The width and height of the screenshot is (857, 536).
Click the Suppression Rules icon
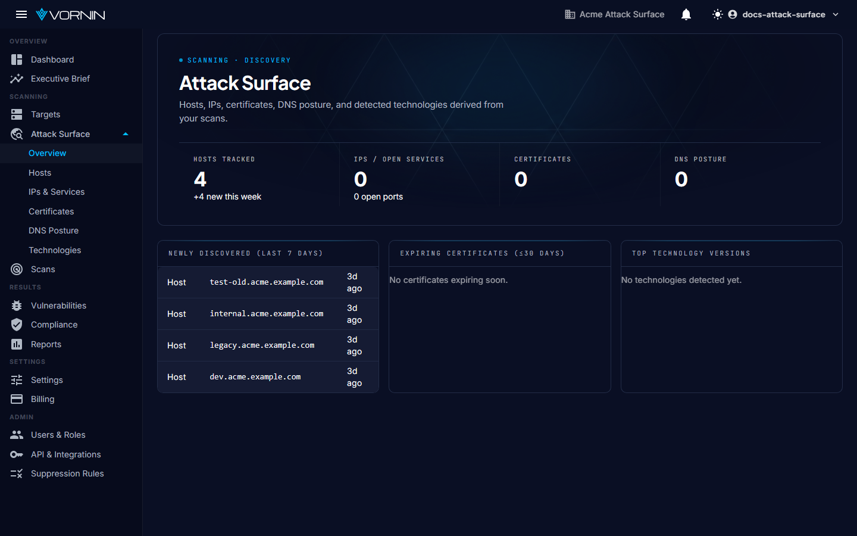coord(17,473)
